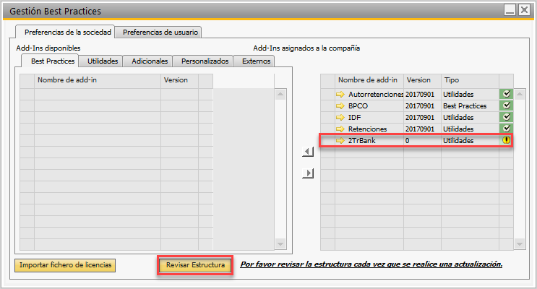Click the Externos tab
The height and width of the screenshot is (289, 537).
[x=256, y=61]
